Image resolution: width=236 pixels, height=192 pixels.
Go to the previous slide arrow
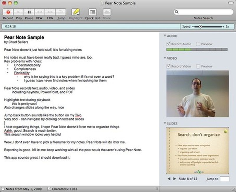[x=169, y=179]
